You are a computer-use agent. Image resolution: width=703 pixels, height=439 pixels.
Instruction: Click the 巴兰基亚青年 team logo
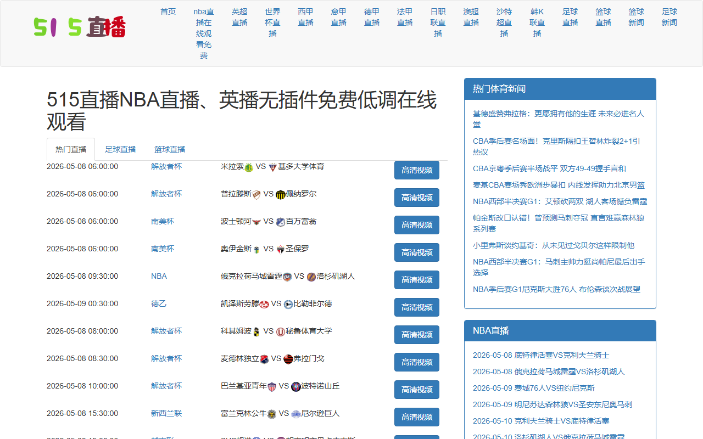click(x=272, y=387)
